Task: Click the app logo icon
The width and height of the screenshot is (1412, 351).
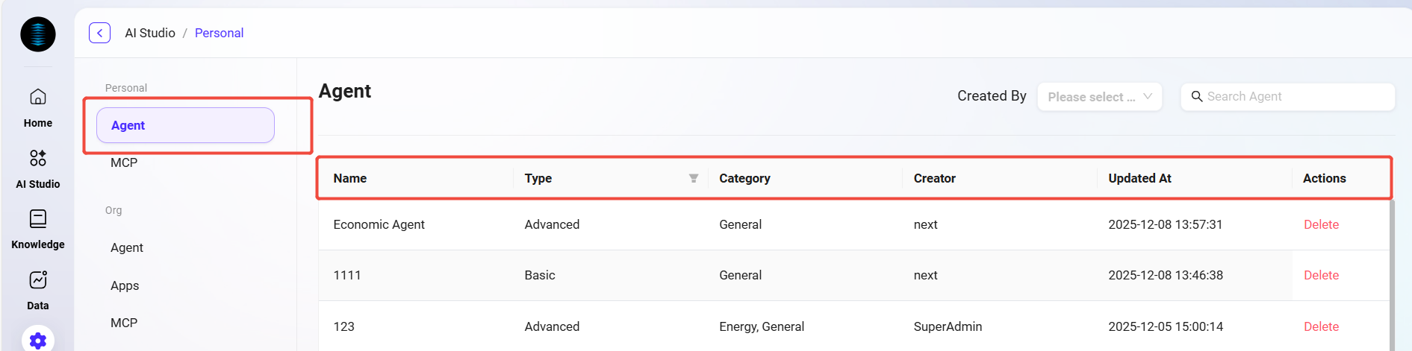Action: point(38,34)
